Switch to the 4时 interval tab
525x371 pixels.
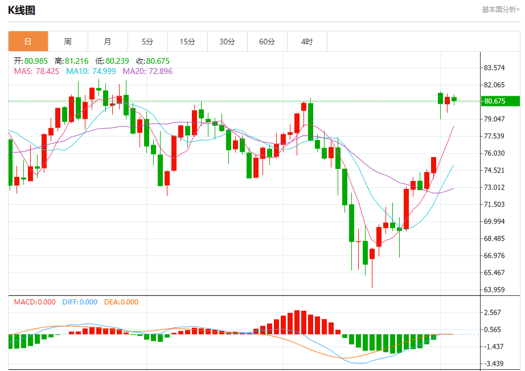pos(307,42)
